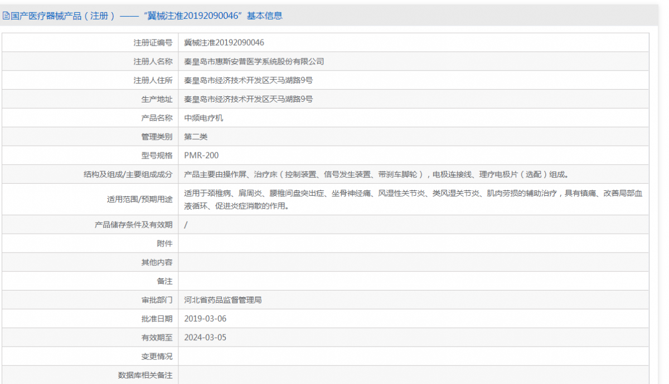669x384 pixels.
Task: Click the 产品储存条件及有效期 label
Action: [134, 225]
